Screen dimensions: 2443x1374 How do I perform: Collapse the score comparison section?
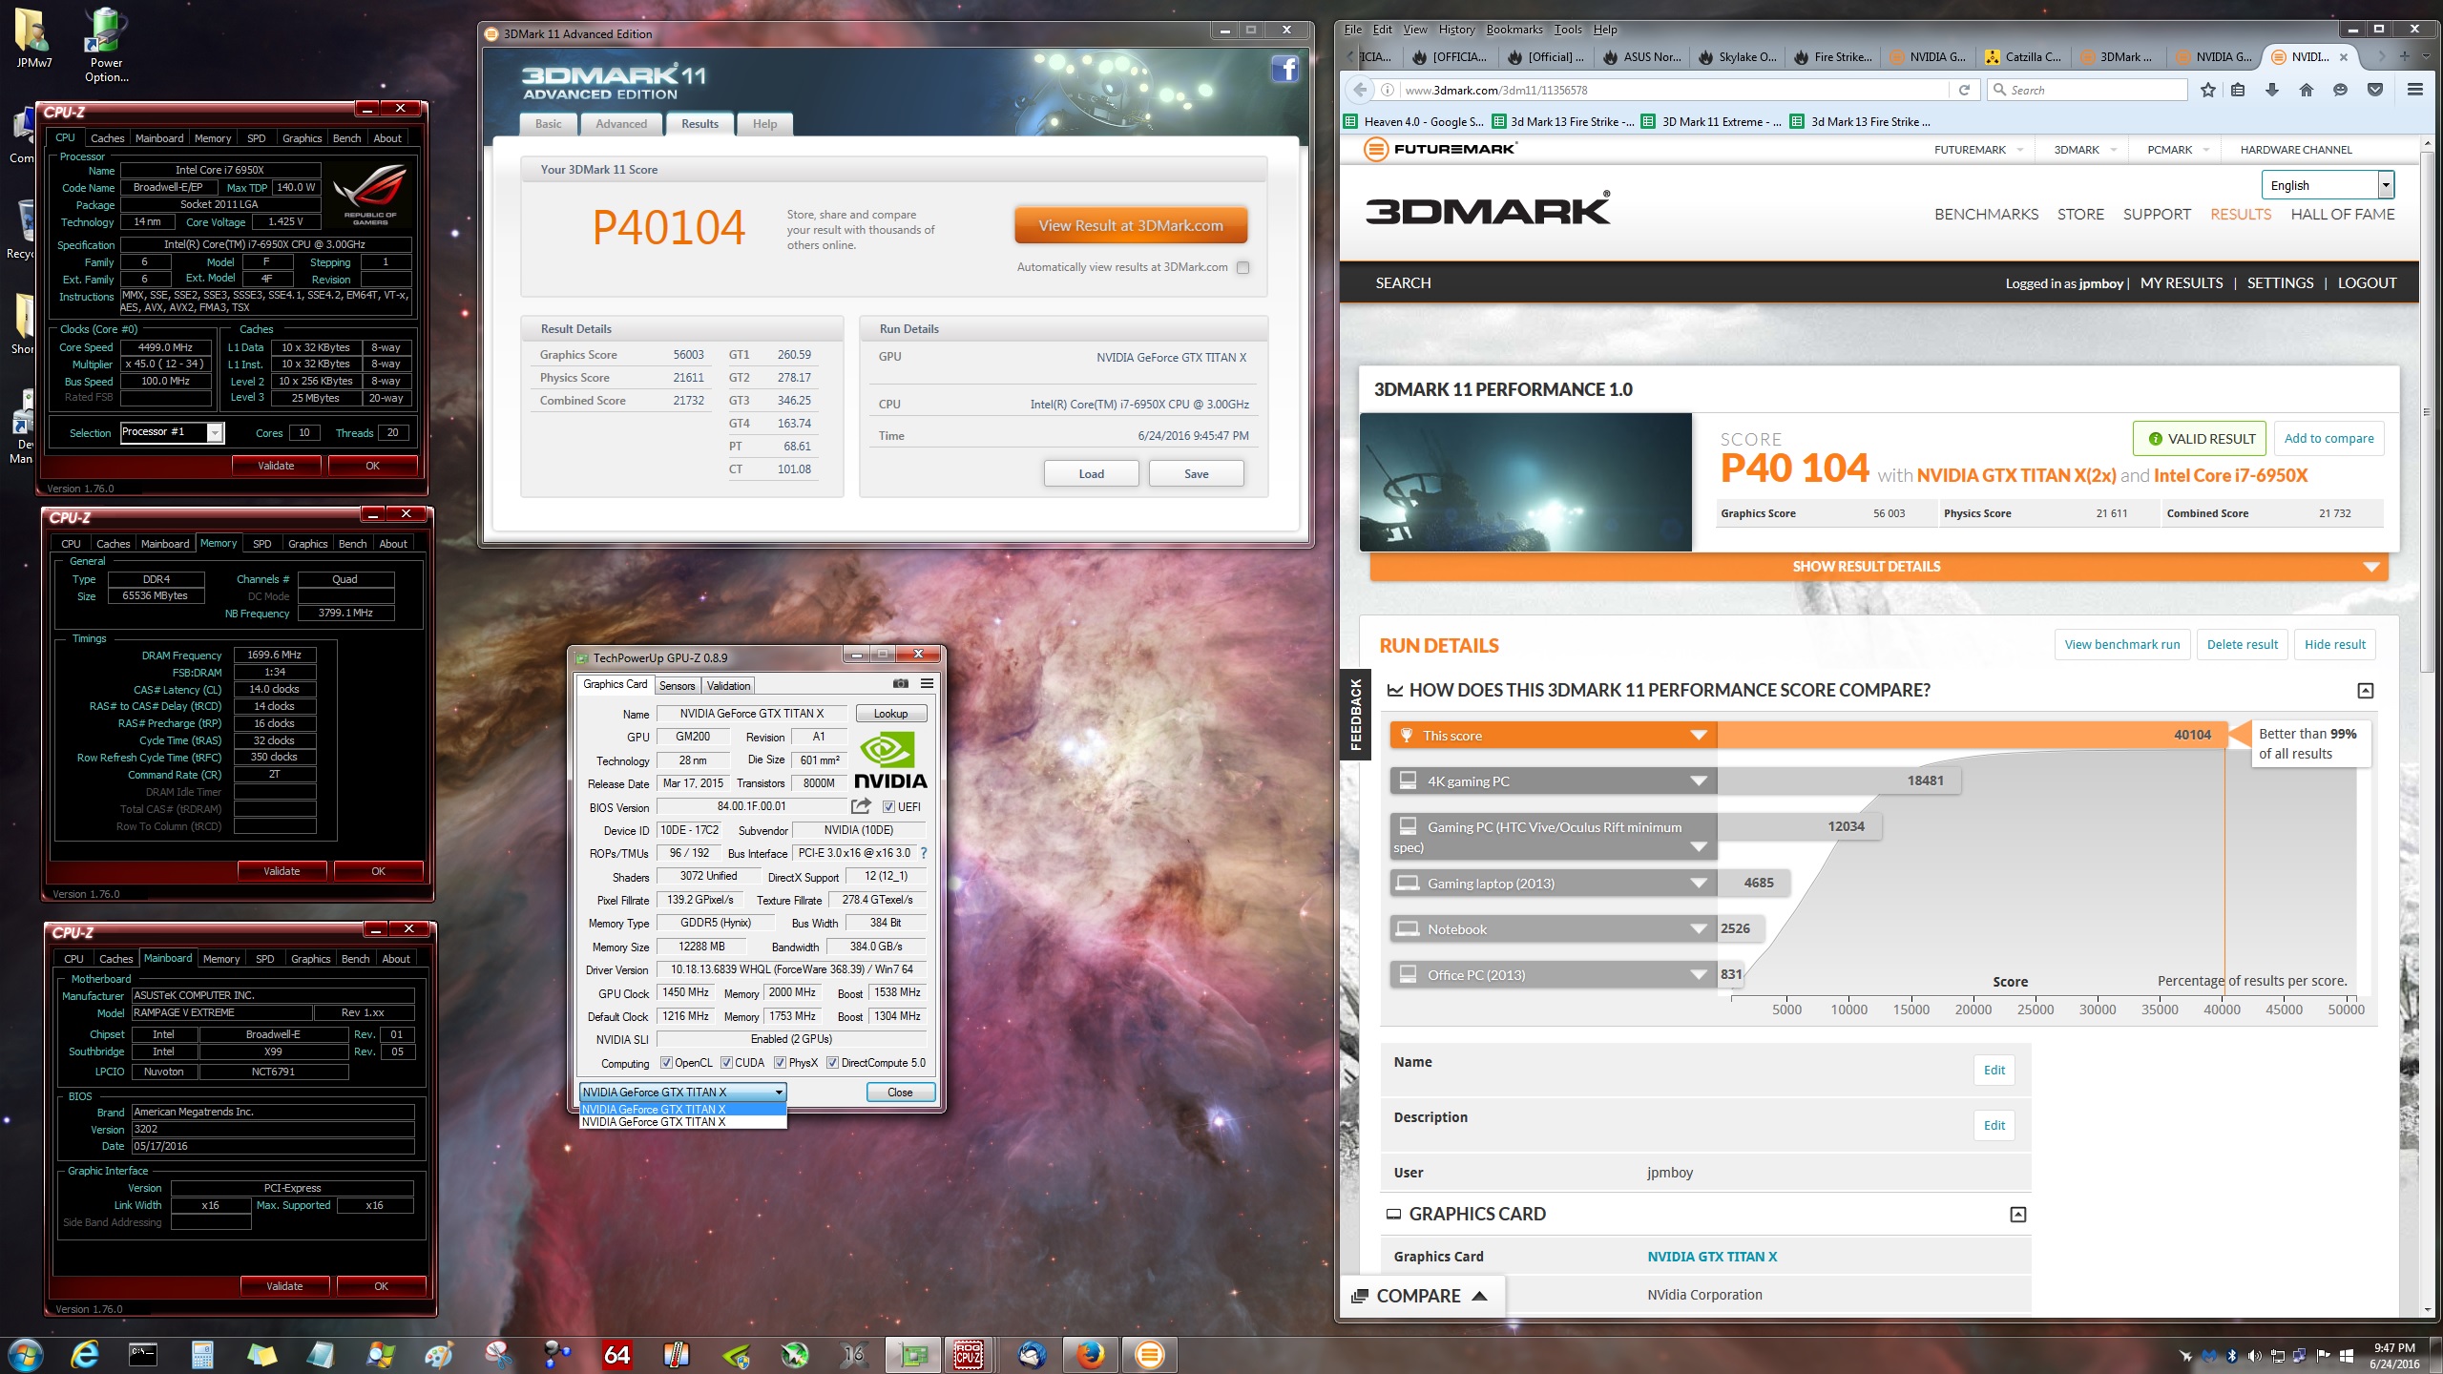tap(2365, 690)
